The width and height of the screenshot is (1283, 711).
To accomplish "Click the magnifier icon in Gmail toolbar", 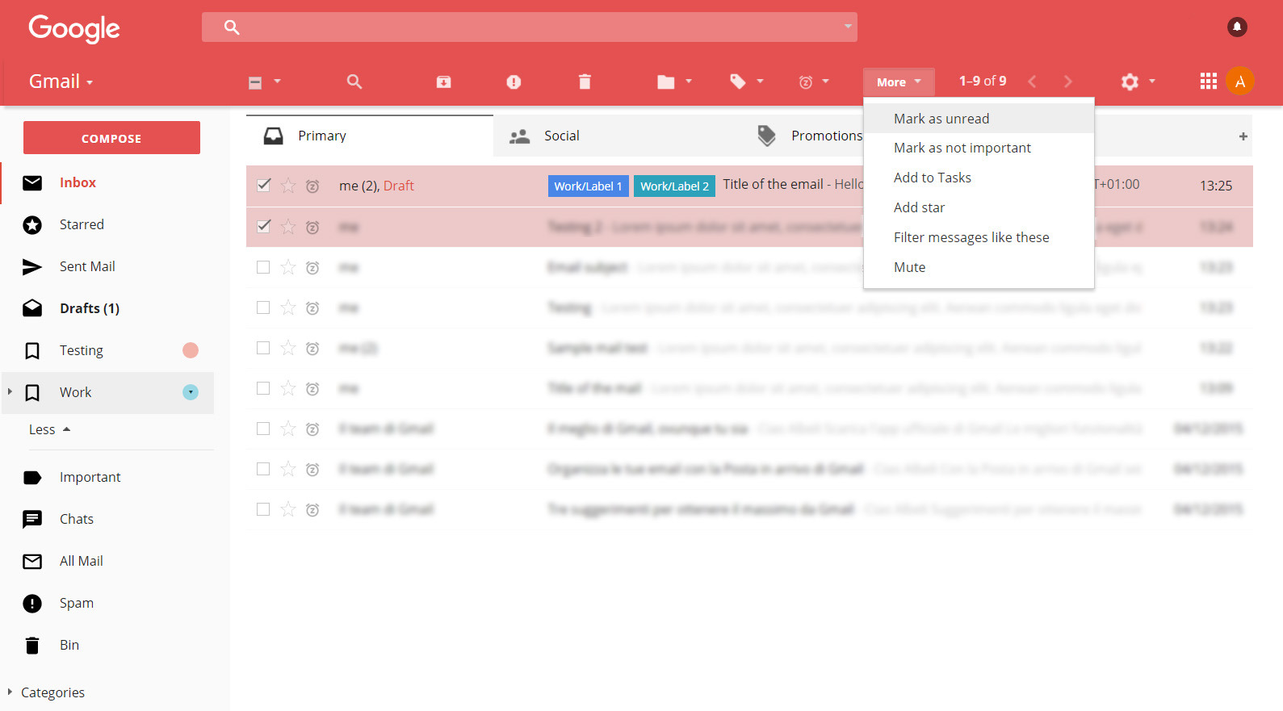I will coord(354,82).
